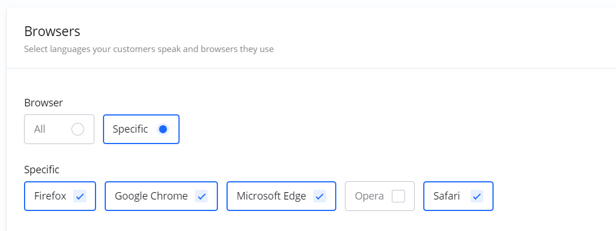Screen dimensions: 616x231
Task: Click the Specific option label in Browser row
Action: click(130, 129)
